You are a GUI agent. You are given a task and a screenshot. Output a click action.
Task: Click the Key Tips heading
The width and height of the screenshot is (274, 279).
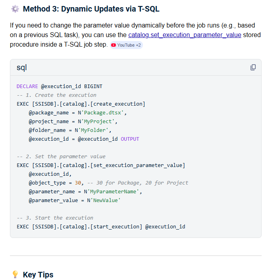(x=38, y=274)
